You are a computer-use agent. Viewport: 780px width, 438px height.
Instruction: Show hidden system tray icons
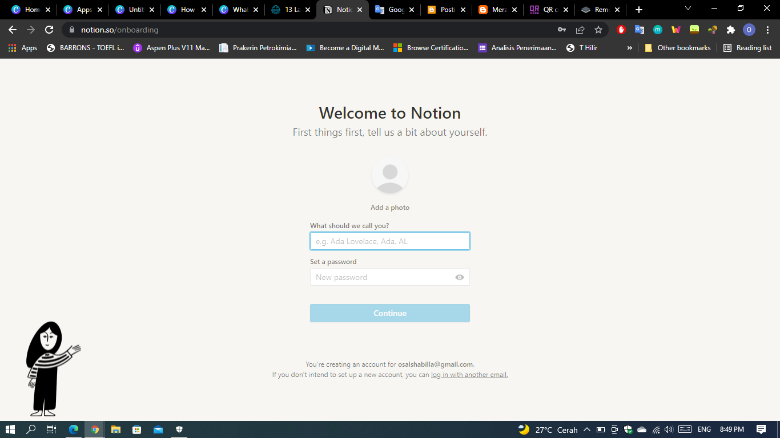[586, 429]
